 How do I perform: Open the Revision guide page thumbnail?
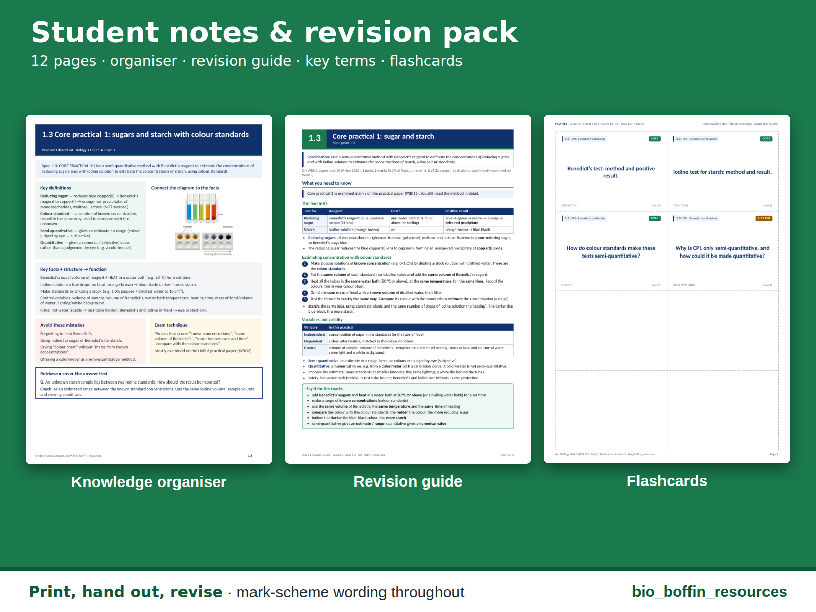[408, 289]
